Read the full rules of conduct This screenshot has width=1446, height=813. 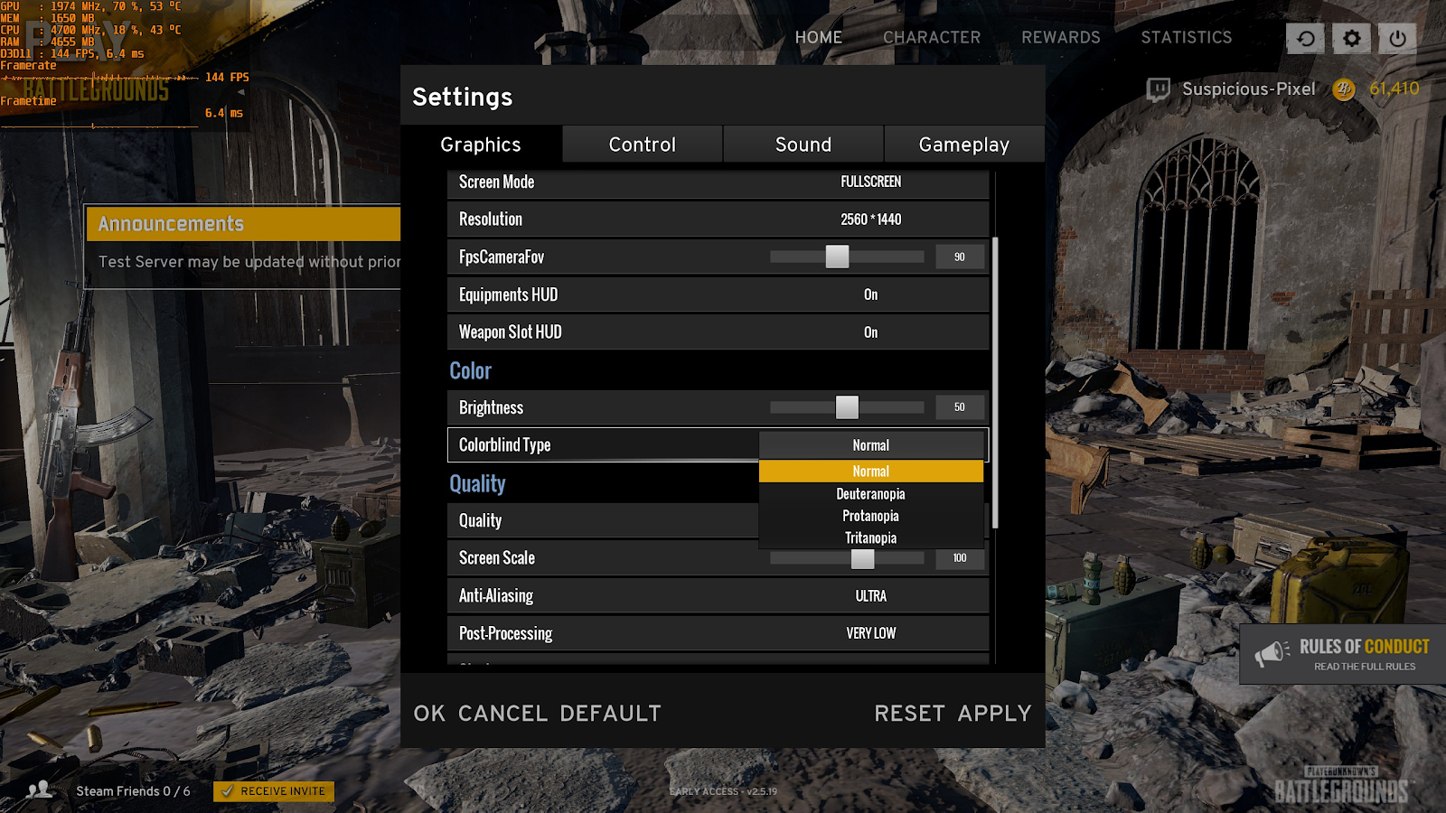coord(1365,667)
